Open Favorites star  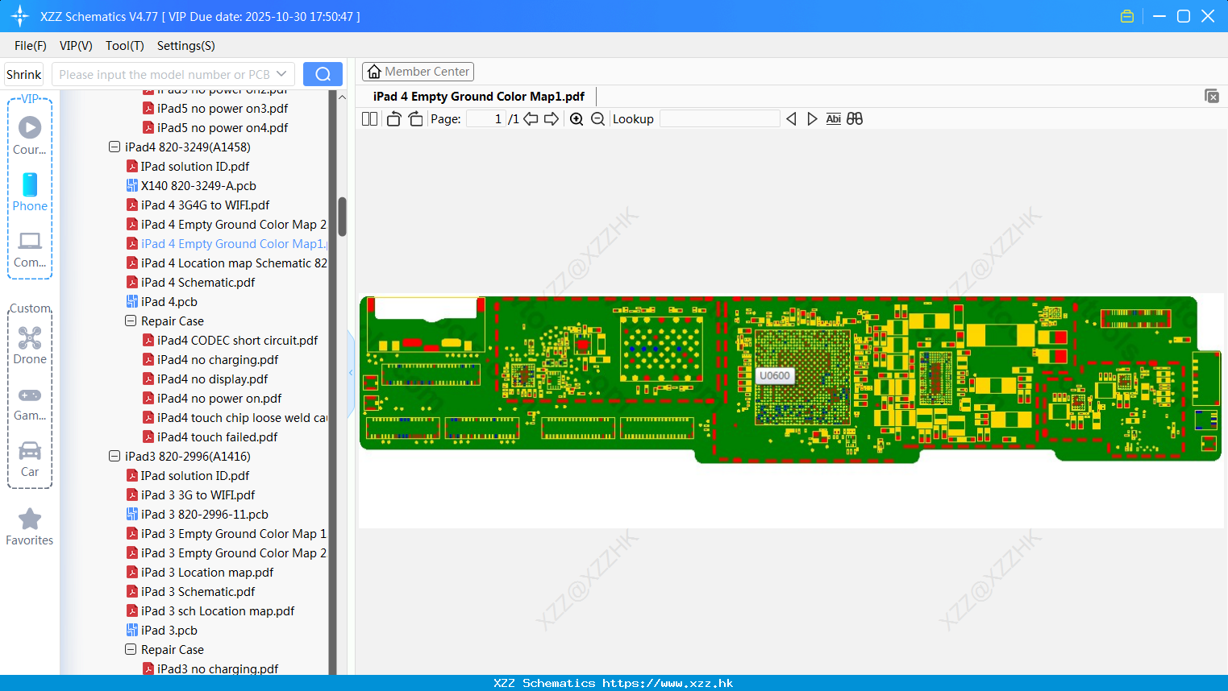coord(30,528)
